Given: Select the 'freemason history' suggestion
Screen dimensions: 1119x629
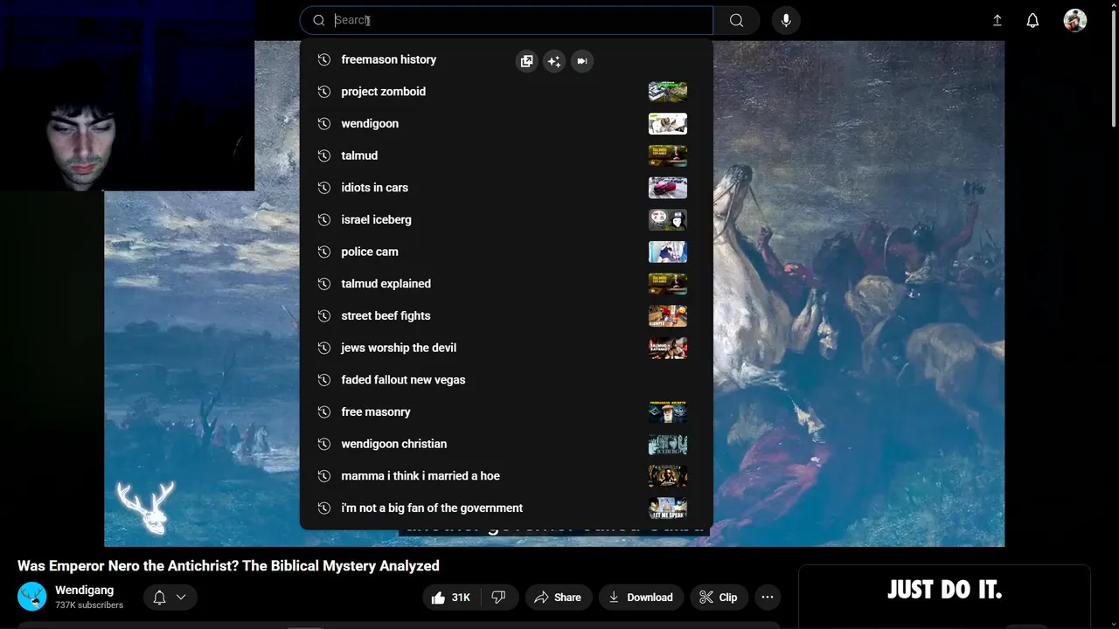Looking at the screenshot, I should (x=506, y=59).
